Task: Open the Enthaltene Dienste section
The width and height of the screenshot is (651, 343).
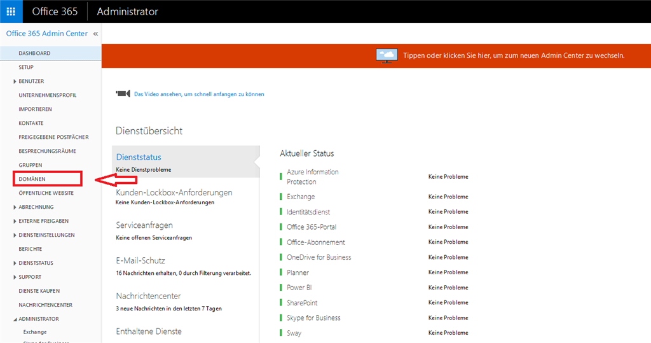Action: click(x=149, y=332)
